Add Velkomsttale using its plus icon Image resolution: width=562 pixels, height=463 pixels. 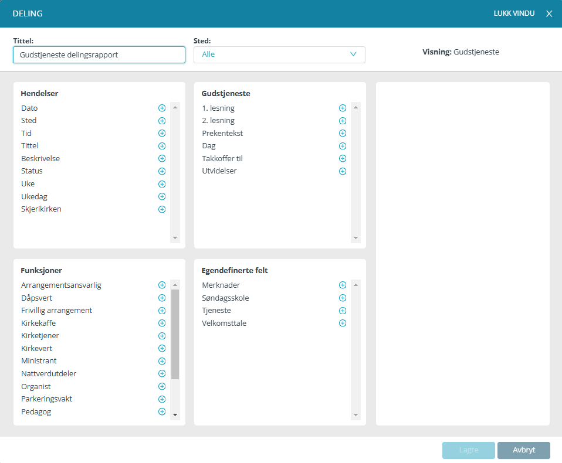[x=343, y=324]
